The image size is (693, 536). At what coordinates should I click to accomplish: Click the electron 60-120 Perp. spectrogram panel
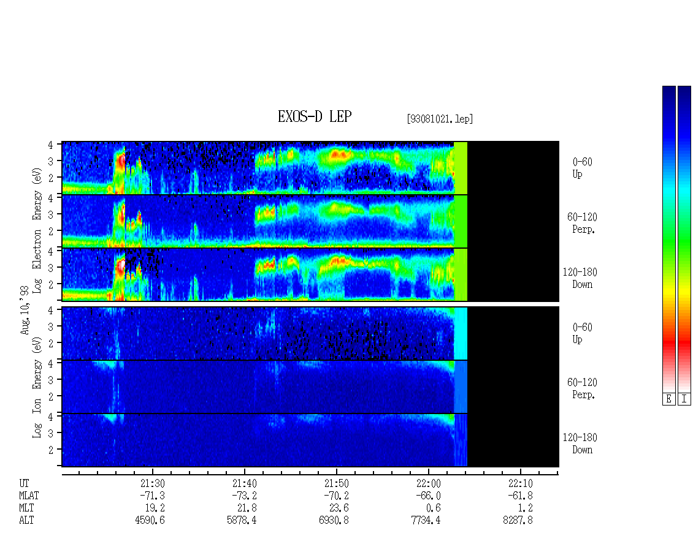[310, 221]
